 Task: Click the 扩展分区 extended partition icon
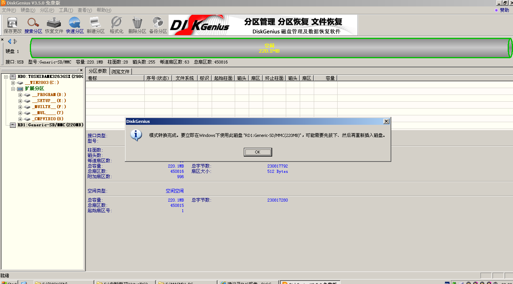20,88
